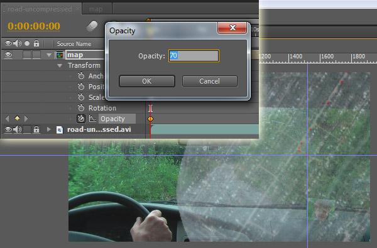The height and width of the screenshot is (248, 377).
Task: Toggle audio speaker of road-un...ssed.avi layer
Action: tap(17, 129)
